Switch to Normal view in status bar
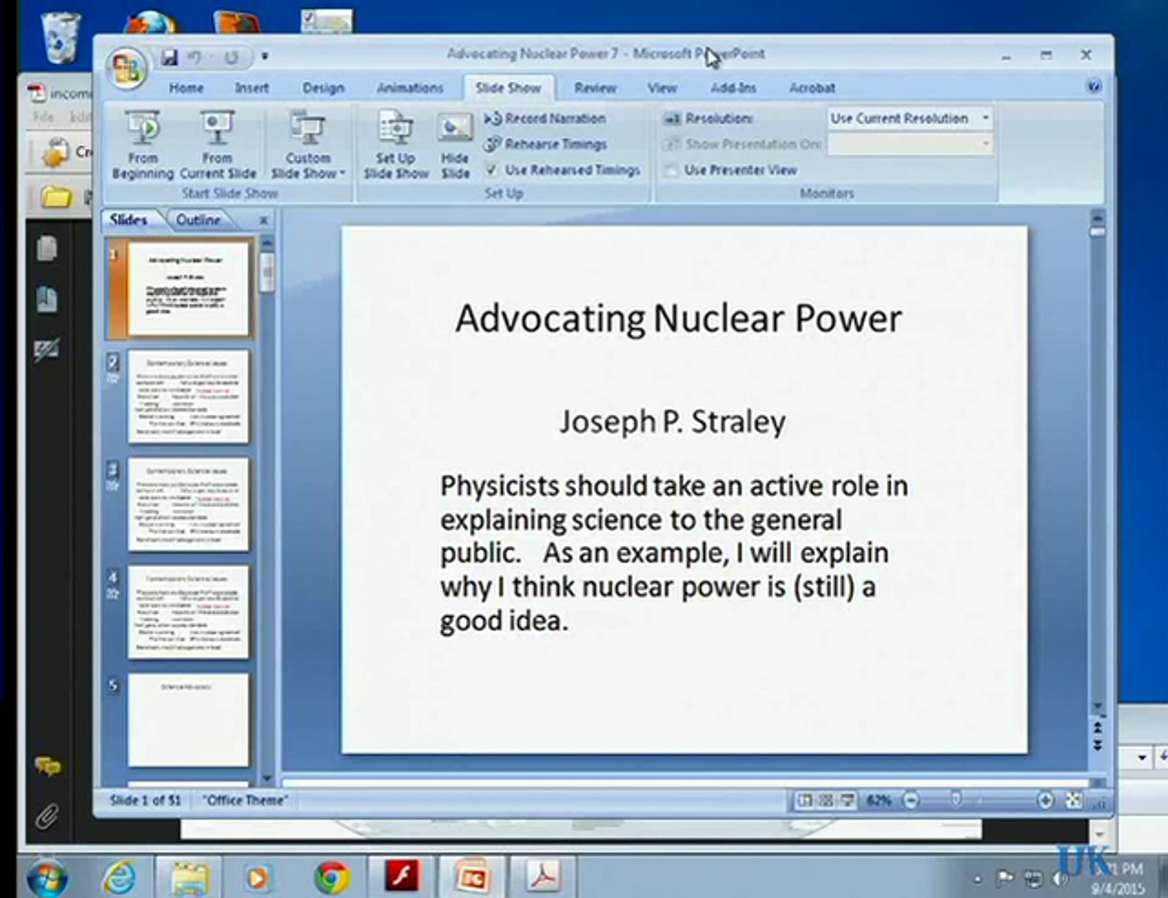 [804, 800]
